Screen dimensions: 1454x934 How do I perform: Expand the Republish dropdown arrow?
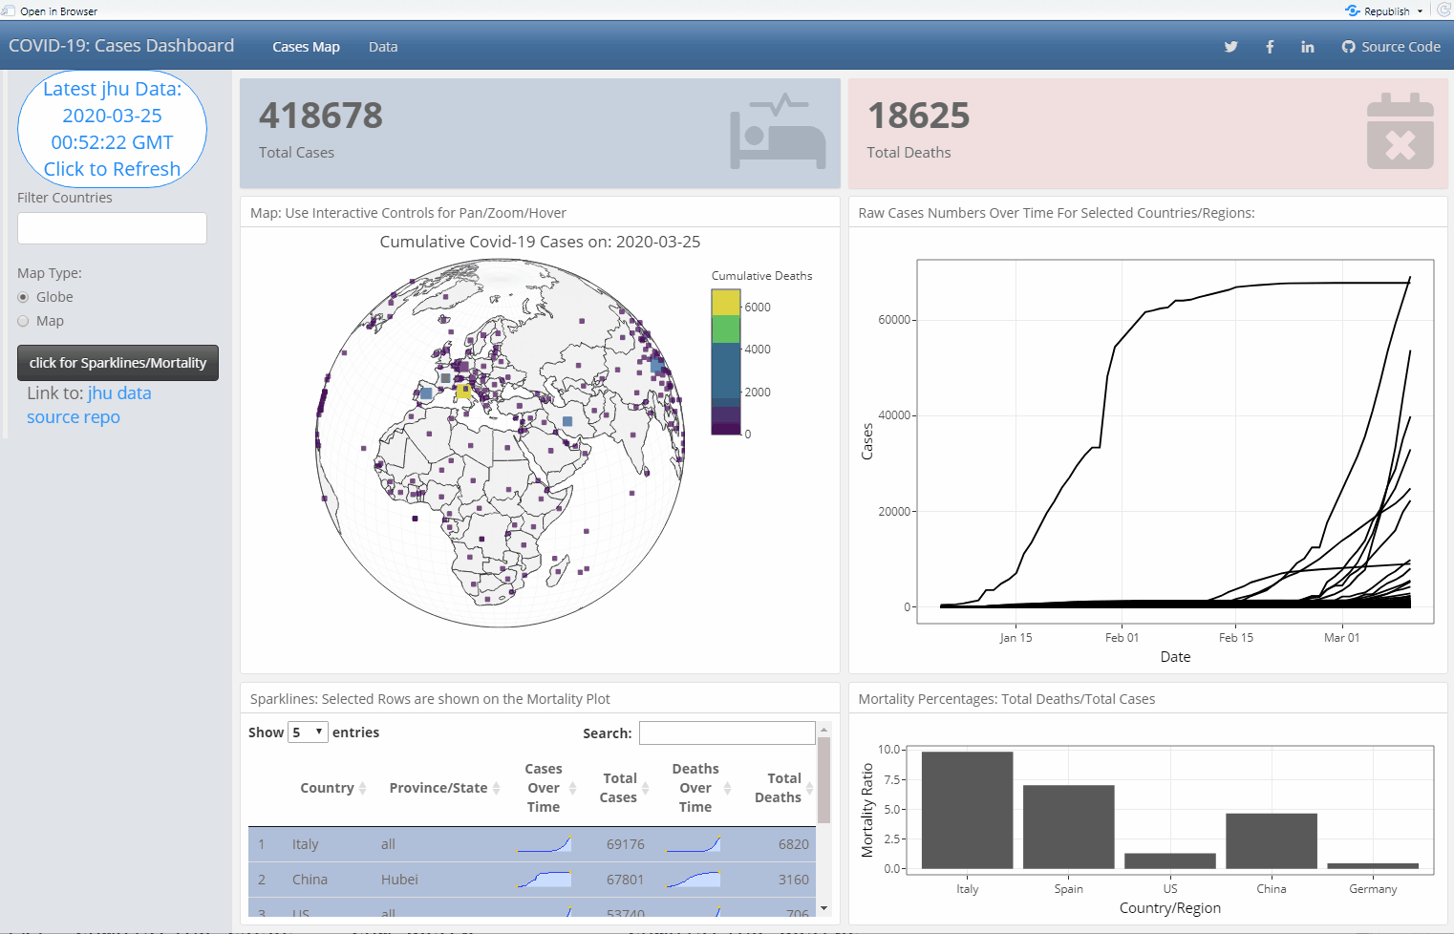point(1420,11)
